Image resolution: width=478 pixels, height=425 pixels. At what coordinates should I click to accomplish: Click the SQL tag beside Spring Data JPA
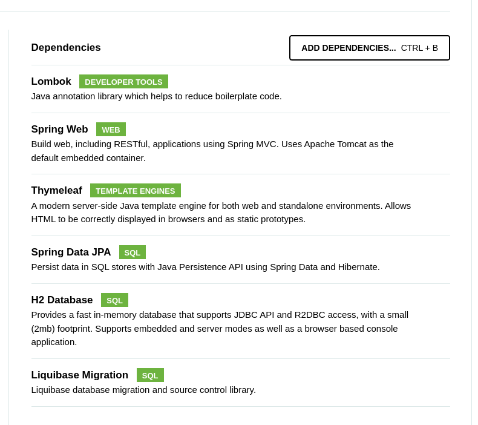point(132,252)
